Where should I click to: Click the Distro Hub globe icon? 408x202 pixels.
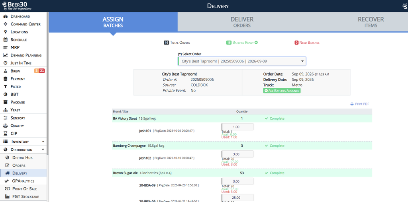[7, 157]
